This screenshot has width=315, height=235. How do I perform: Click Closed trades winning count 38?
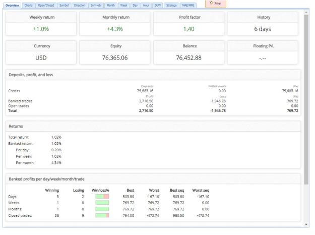[x=57, y=216]
